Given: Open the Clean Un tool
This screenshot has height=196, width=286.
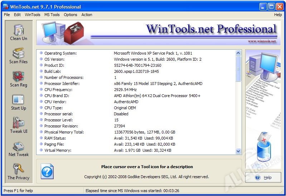Looking at the screenshot, I should [x=18, y=32].
